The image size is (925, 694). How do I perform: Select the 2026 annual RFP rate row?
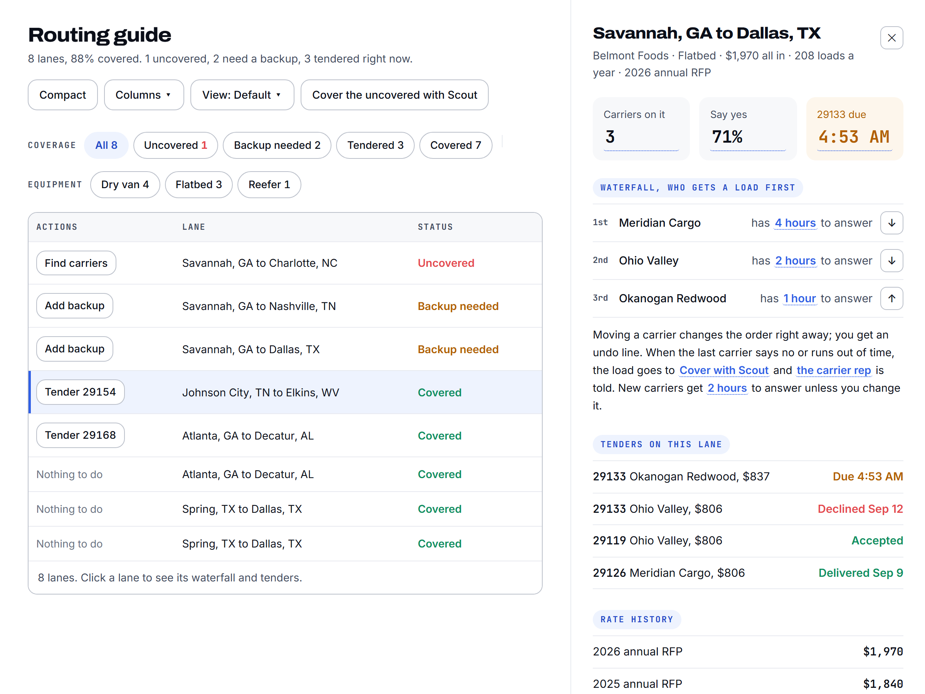748,651
